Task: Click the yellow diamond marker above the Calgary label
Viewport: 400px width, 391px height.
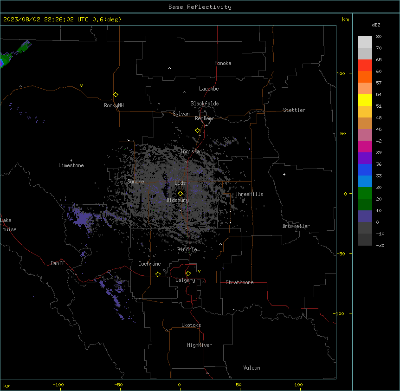Action: point(188,274)
